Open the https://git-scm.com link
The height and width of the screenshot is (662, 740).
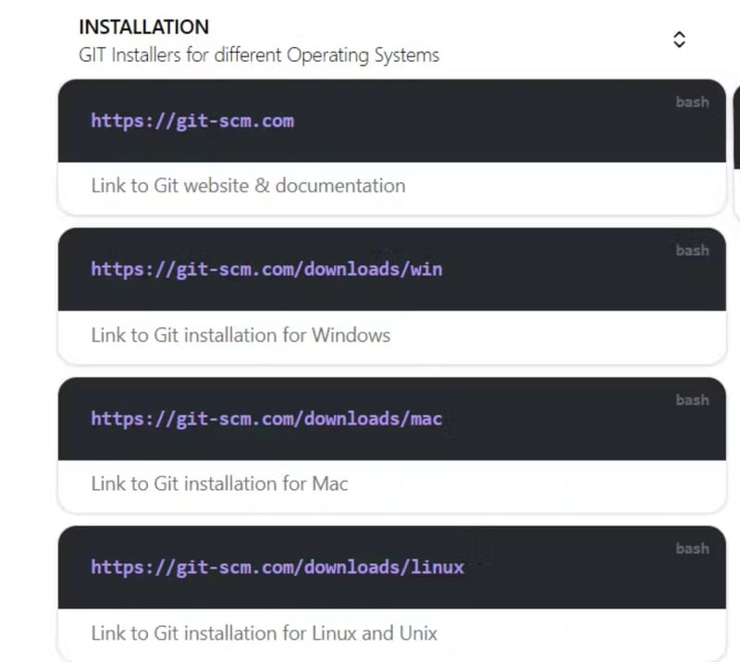(192, 121)
